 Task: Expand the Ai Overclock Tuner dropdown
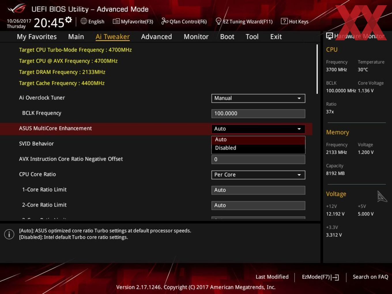[x=258, y=98]
